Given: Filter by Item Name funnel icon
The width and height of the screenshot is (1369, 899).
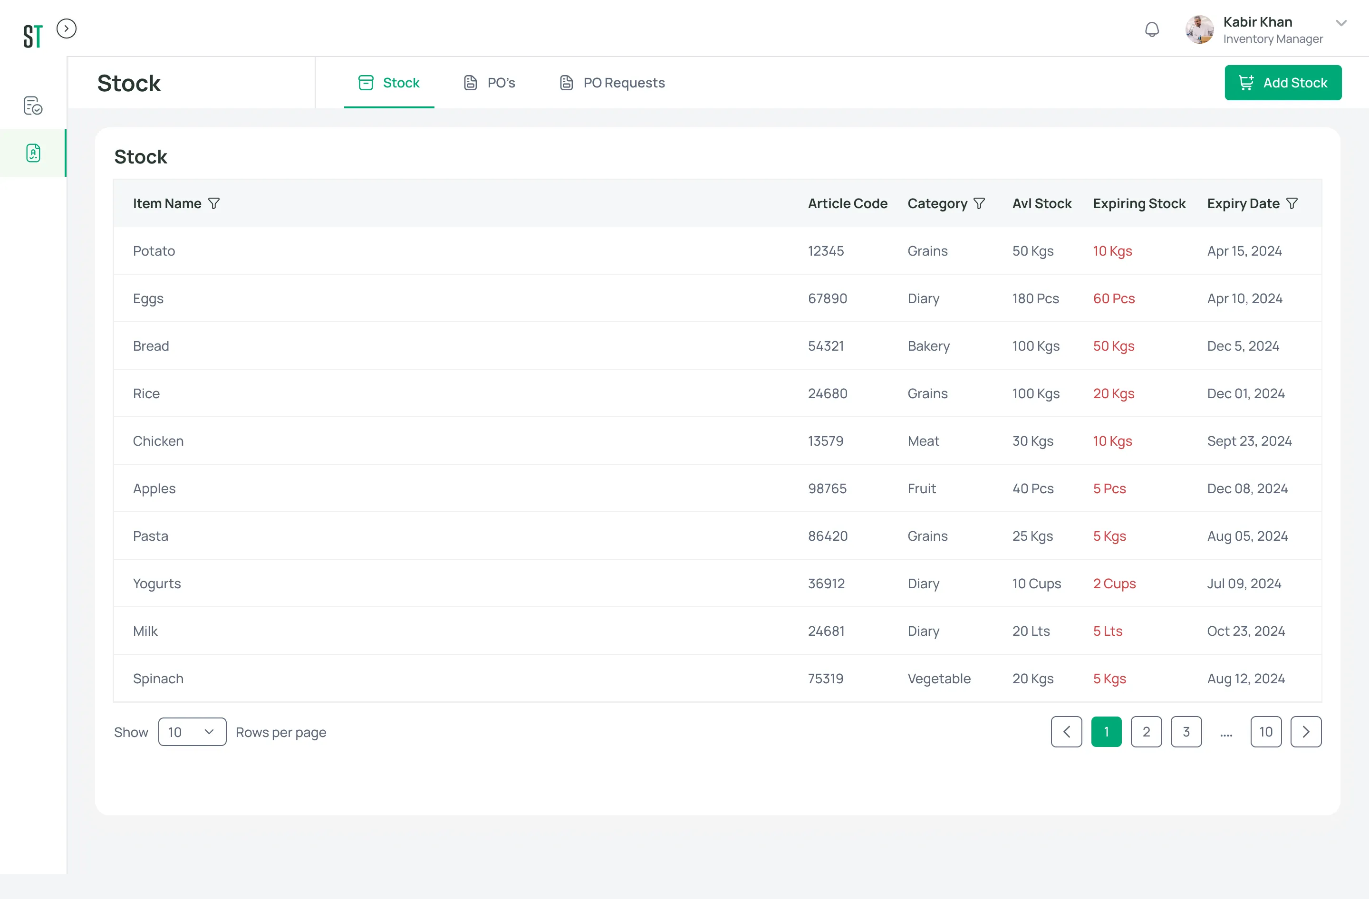Looking at the screenshot, I should tap(214, 203).
